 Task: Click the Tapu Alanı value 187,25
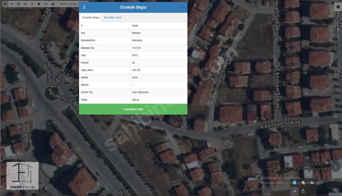(137, 69)
